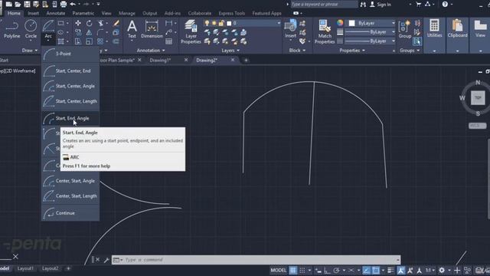Select the Move tool icon
490x276 pixels.
click(x=78, y=23)
